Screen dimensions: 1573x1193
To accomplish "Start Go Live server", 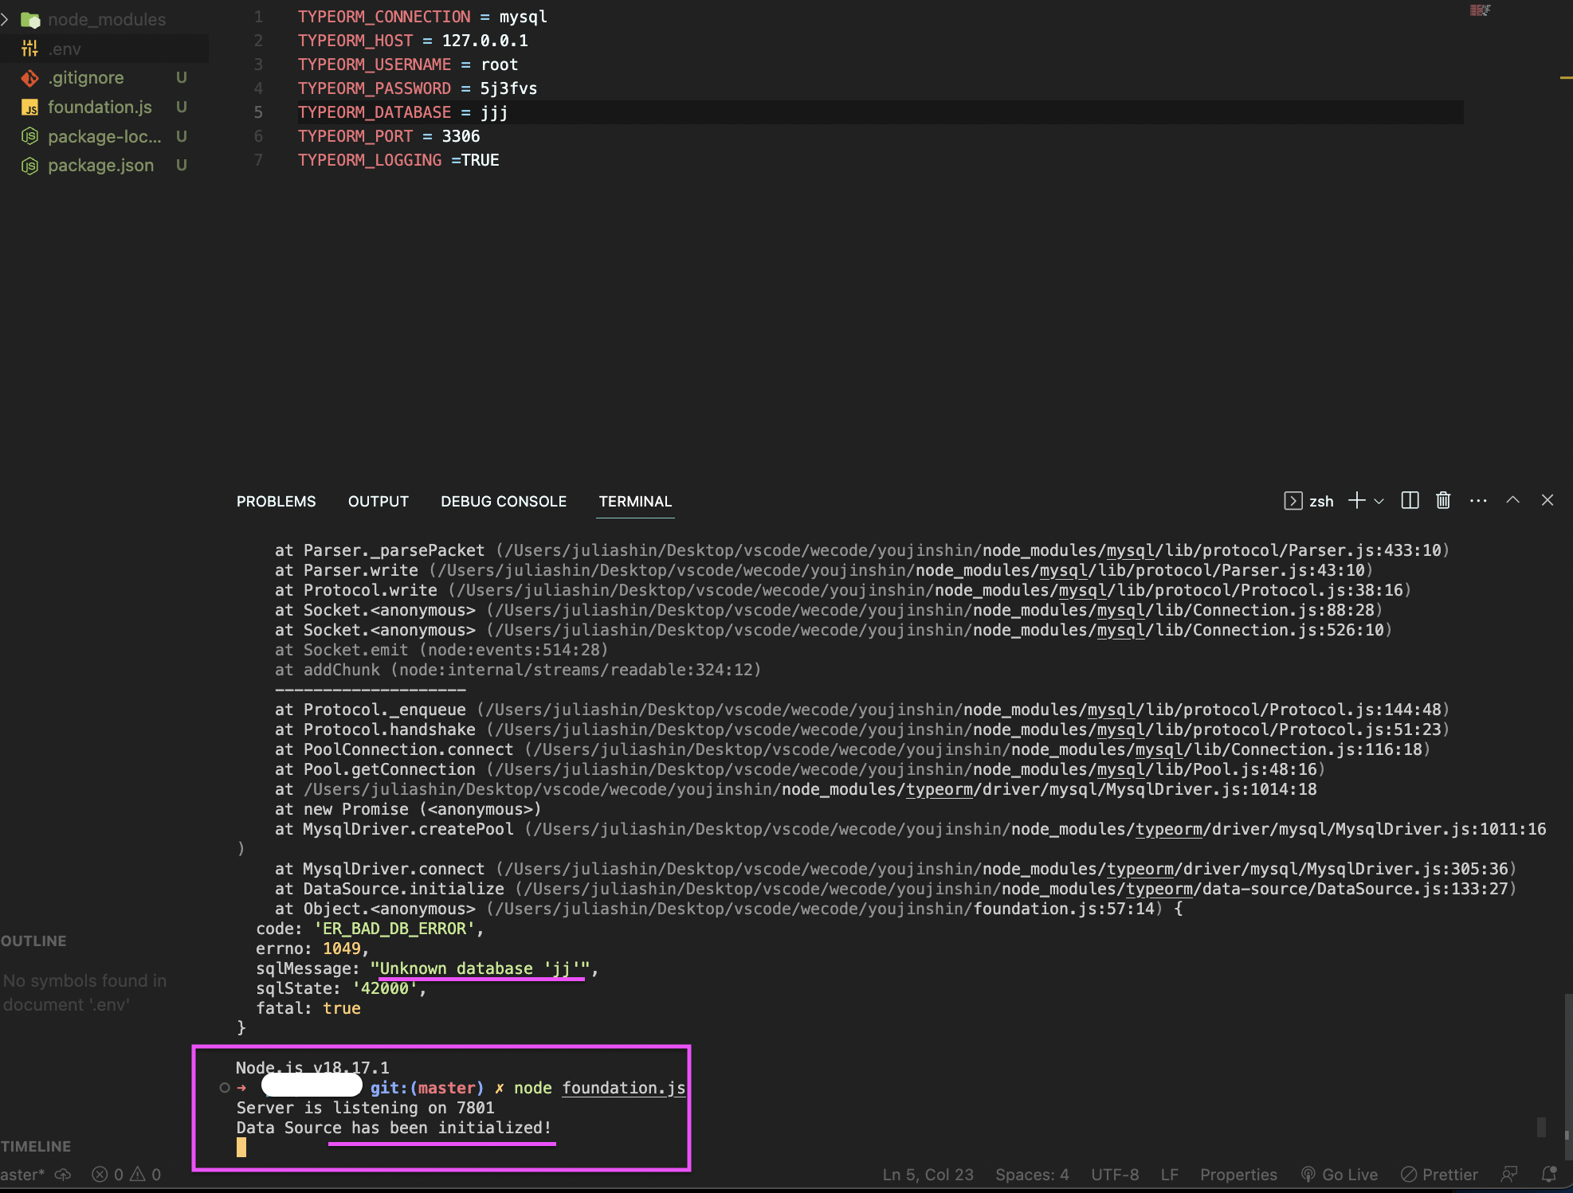I will click(x=1340, y=1174).
